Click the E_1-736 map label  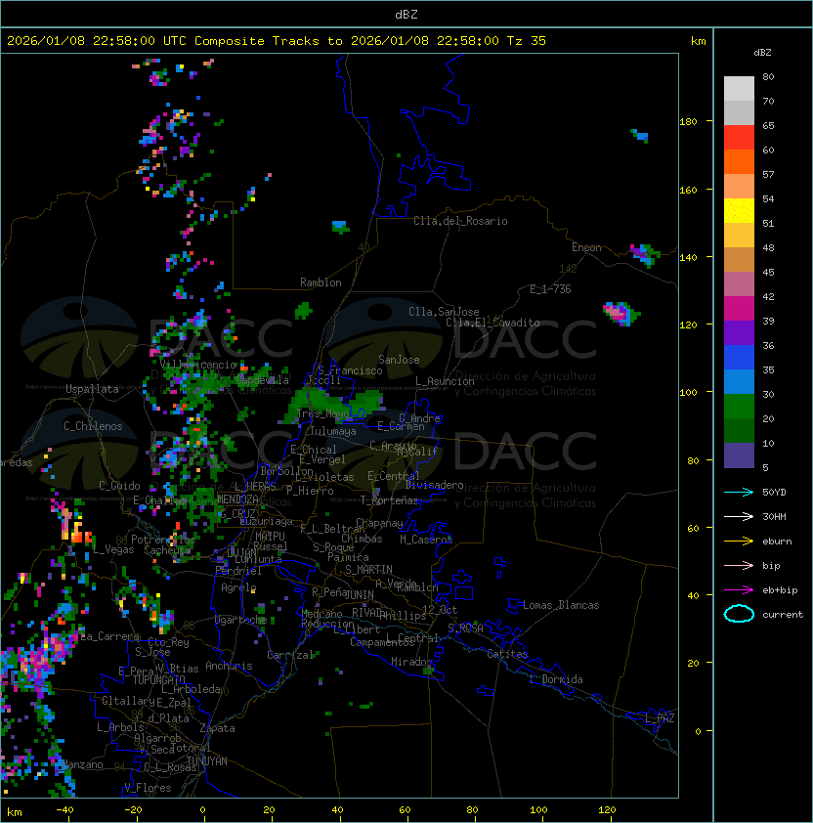point(550,289)
